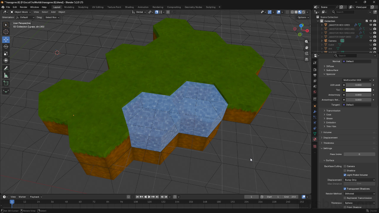This screenshot has height=213, width=379.
Task: Open the Multiscatter GGX distribution dropdown
Action: [357, 80]
